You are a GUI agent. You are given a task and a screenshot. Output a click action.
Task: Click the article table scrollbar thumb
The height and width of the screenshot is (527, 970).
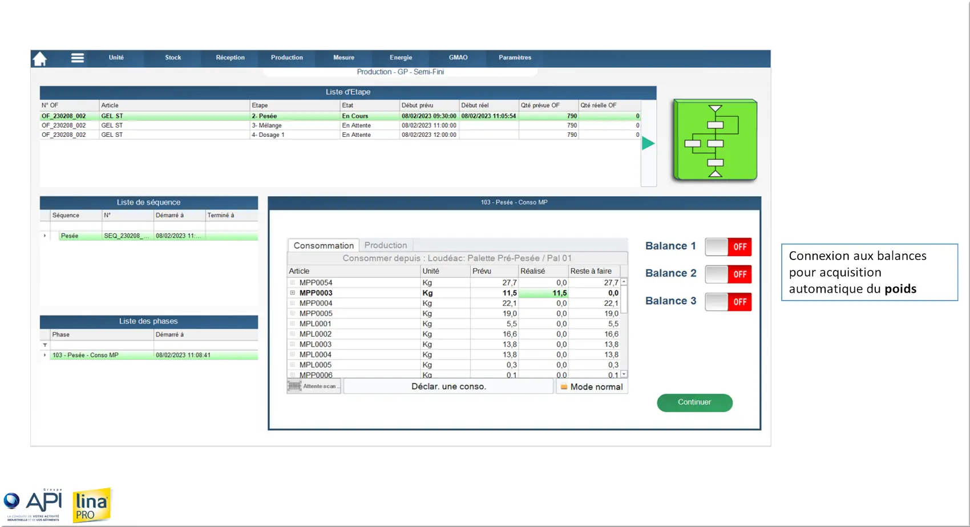624,299
